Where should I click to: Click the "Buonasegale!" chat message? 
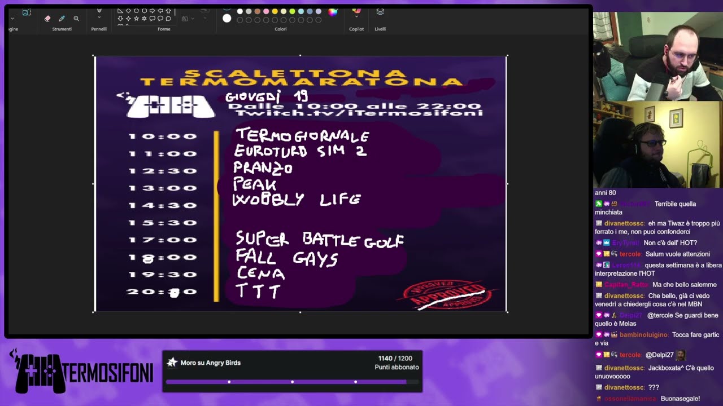pyautogui.click(x=680, y=399)
